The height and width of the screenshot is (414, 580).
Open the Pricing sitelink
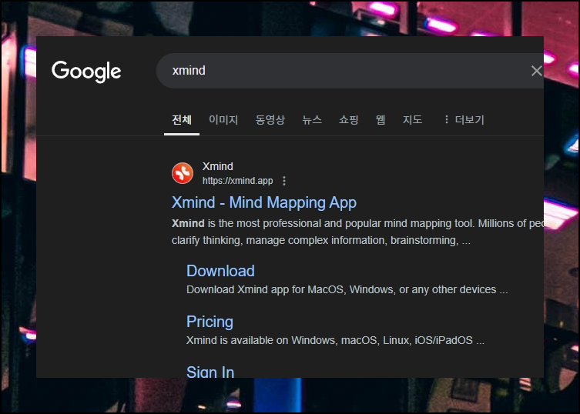point(210,322)
